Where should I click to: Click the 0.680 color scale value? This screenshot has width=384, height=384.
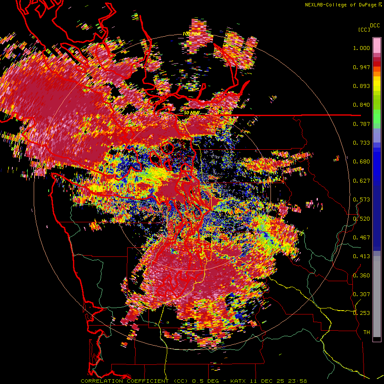click(361, 162)
